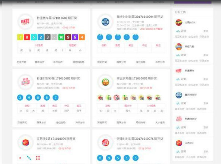The height and width of the screenshot is (164, 221).
Task: Open 定位走势 in the 重庆时时彩 card
Action: [x=141, y=62]
